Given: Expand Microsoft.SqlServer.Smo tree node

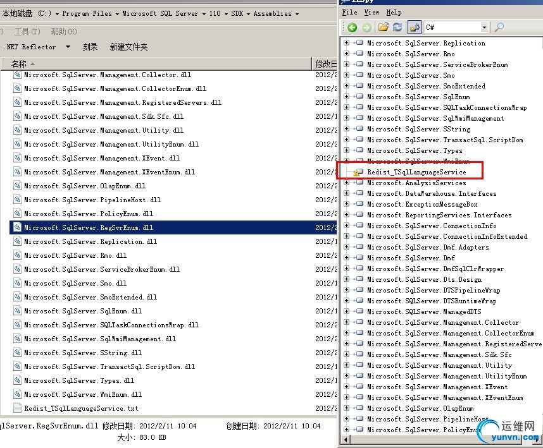Looking at the screenshot, I should tap(346, 75).
